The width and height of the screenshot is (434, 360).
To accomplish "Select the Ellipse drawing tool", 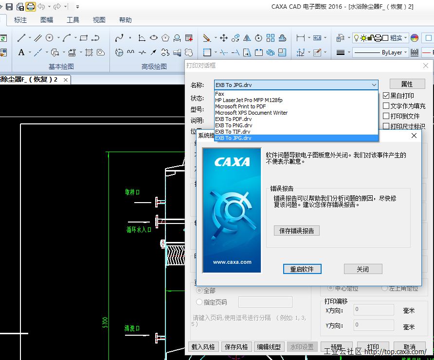I will click(x=154, y=38).
